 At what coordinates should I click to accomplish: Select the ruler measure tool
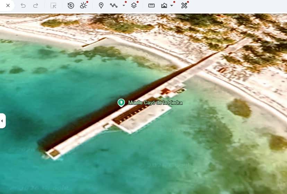coord(151,6)
